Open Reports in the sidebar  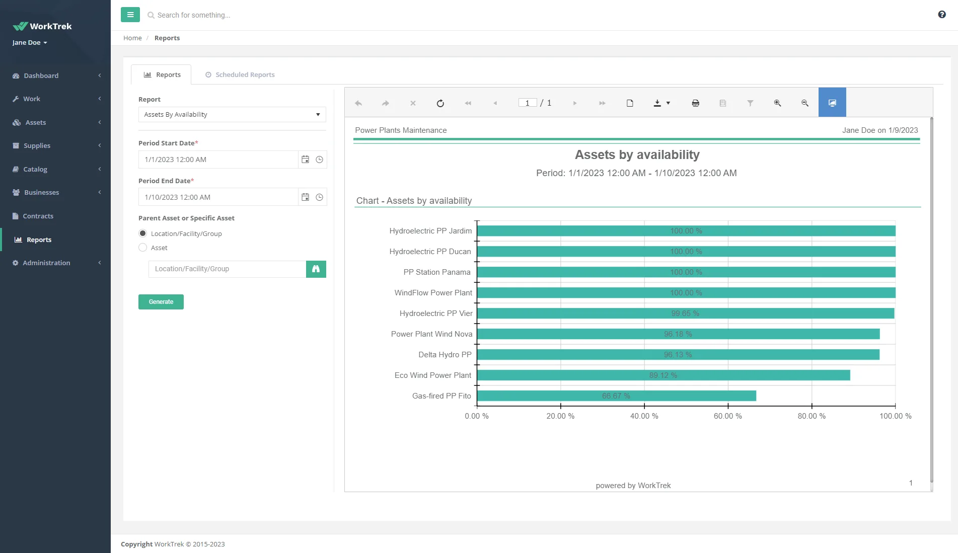pyautogui.click(x=55, y=240)
